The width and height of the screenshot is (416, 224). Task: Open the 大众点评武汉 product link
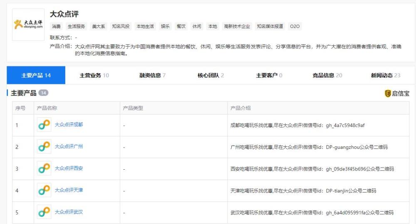pos(69,212)
